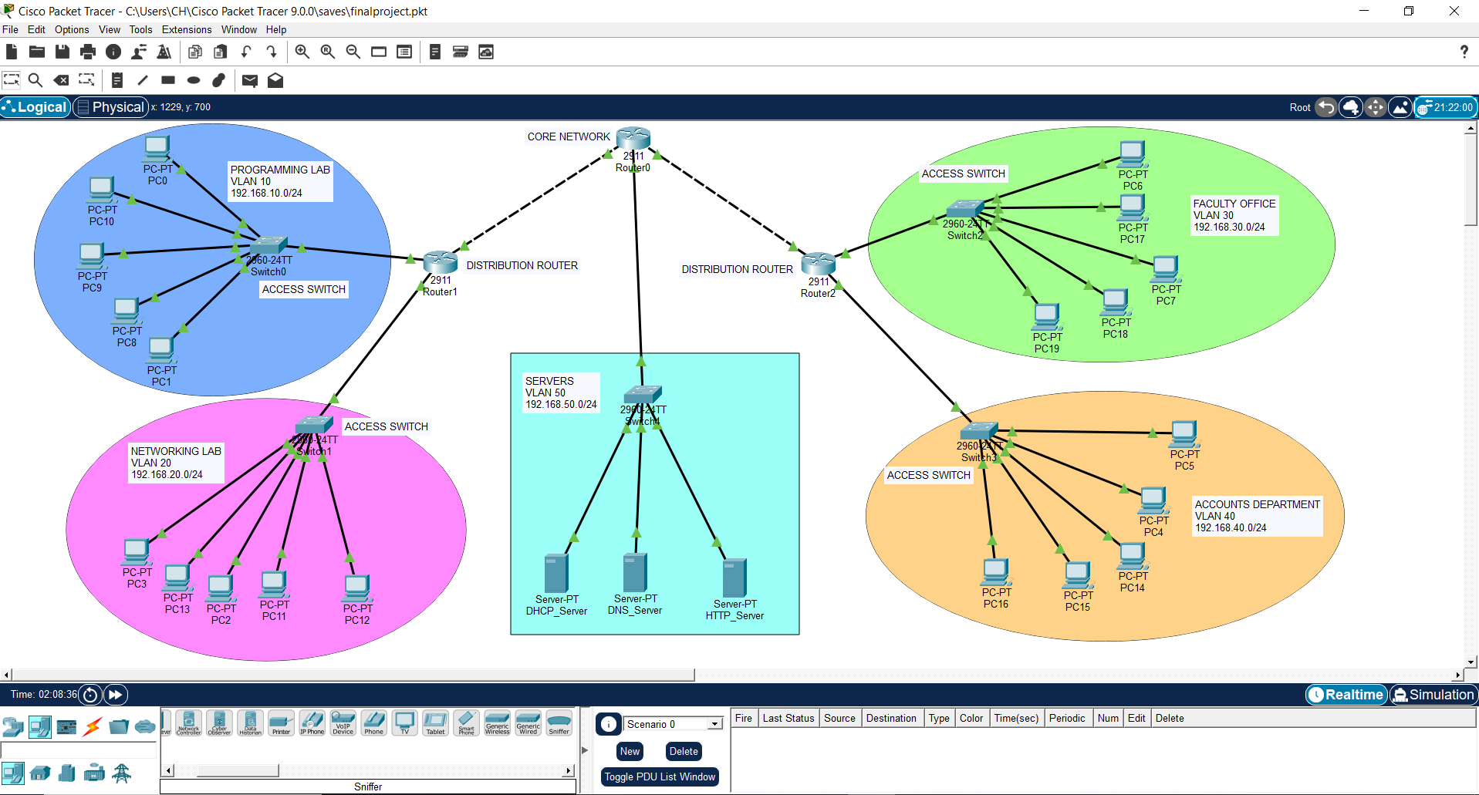Image resolution: width=1479 pixels, height=795 pixels.
Task: Zoom in on the workspace
Action: (302, 52)
